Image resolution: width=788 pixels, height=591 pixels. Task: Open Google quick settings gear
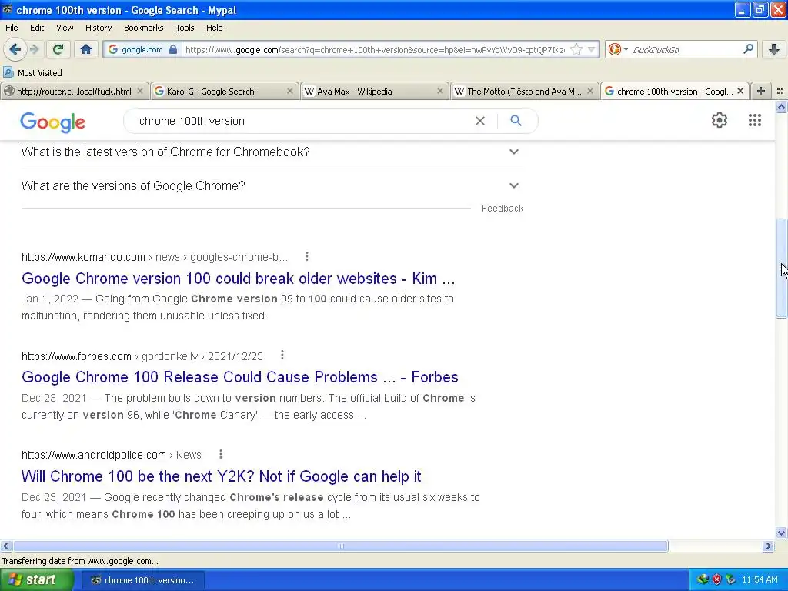pos(720,120)
